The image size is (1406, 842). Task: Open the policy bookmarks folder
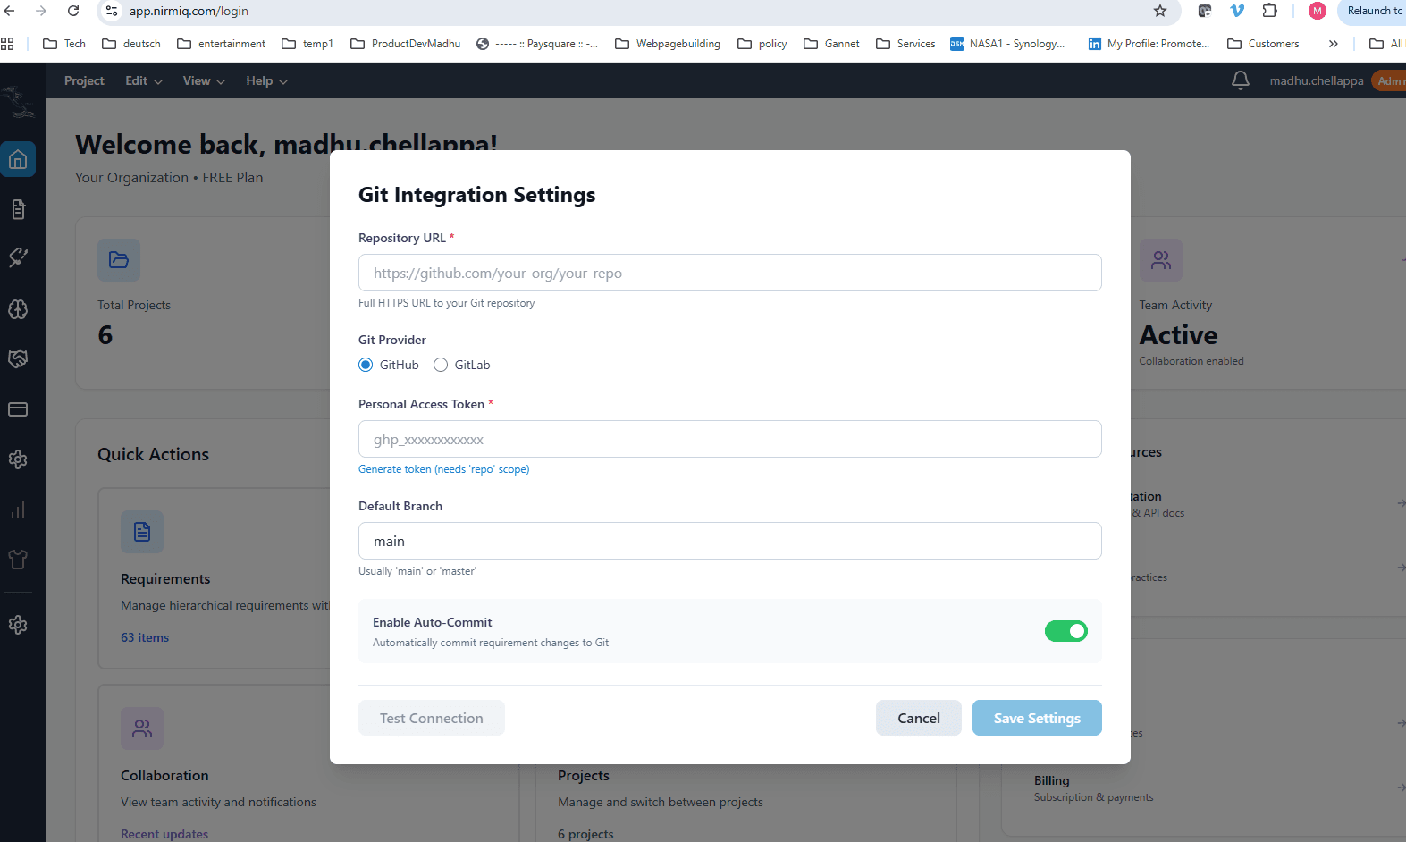(x=762, y=44)
